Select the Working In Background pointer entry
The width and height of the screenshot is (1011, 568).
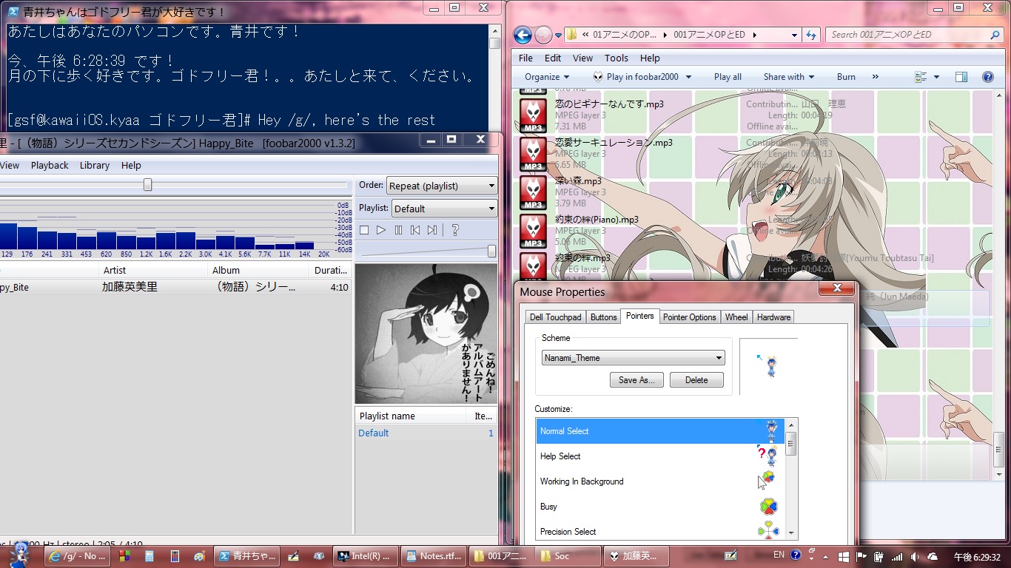[x=661, y=481]
